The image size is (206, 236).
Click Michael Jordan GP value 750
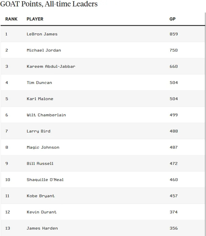pyautogui.click(x=174, y=50)
